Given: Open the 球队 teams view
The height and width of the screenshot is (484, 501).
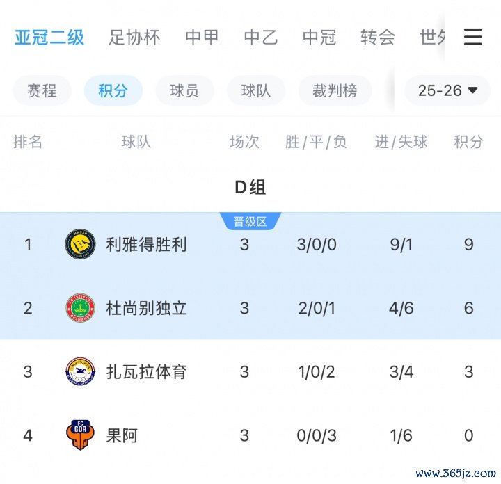Looking at the screenshot, I should click(x=255, y=90).
